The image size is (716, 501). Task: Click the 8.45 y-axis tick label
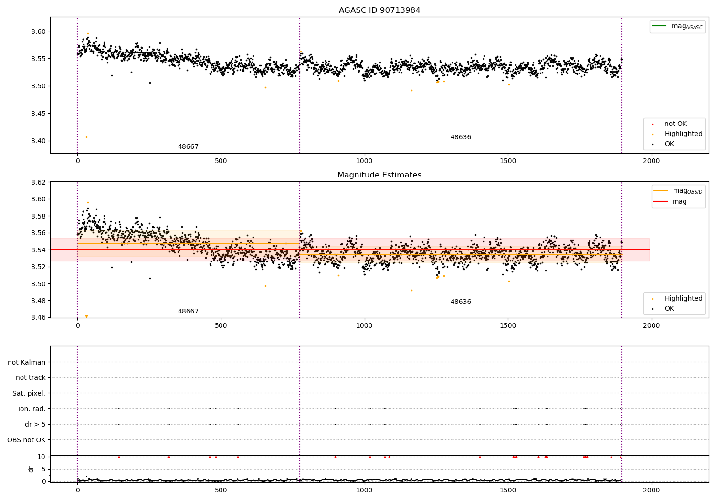click(38, 114)
